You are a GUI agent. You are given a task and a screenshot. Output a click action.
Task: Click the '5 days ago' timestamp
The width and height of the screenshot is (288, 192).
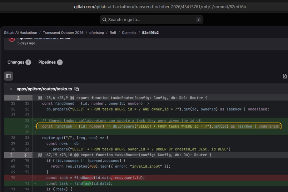pyautogui.click(x=26, y=43)
